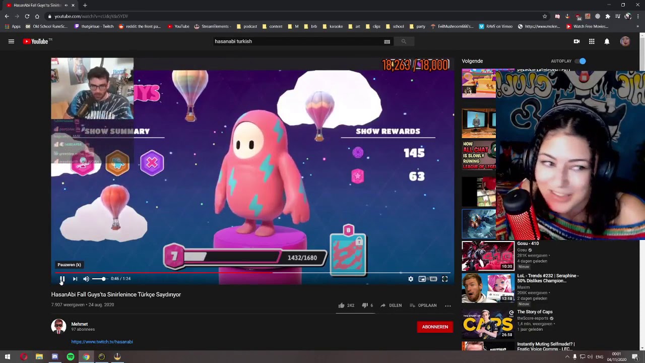Open the Windows Start menu
The height and width of the screenshot is (363, 645).
(x=8, y=357)
